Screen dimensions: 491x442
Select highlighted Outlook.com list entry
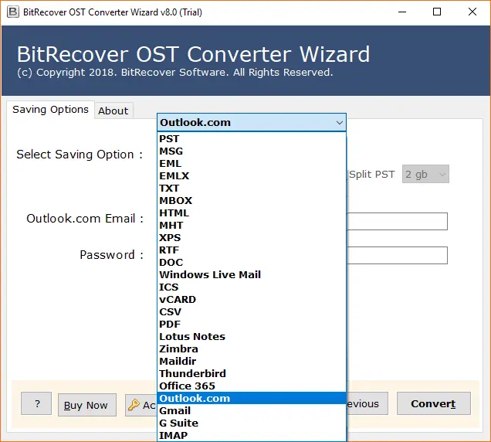(252, 398)
